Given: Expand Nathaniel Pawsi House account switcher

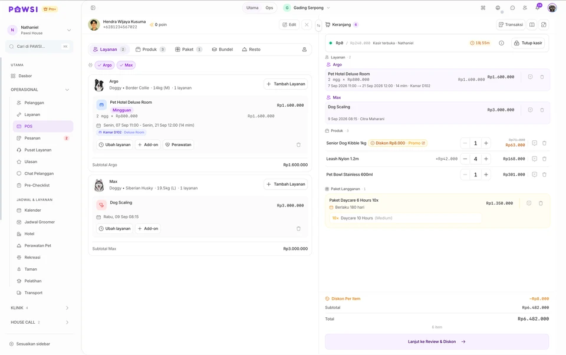Looking at the screenshot, I should tap(40, 30).
